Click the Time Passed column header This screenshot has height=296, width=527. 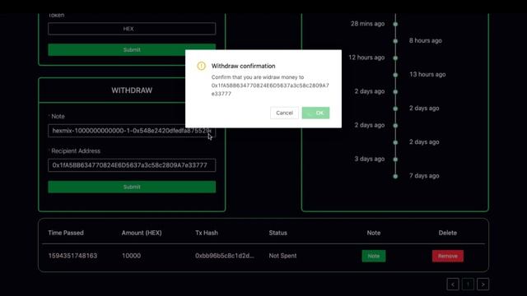pos(66,233)
